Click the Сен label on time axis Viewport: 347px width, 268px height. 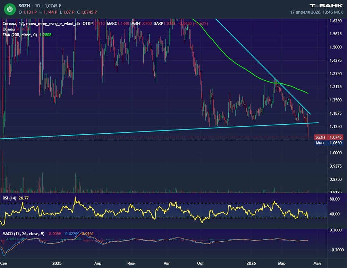[4, 263]
